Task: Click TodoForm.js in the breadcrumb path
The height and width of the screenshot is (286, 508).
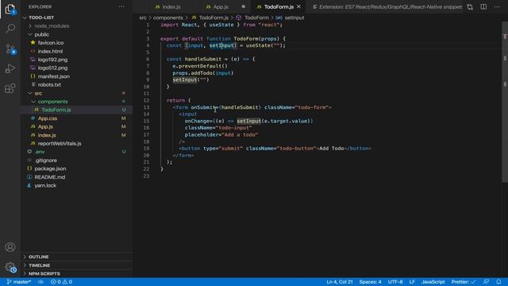Action: click(x=210, y=17)
